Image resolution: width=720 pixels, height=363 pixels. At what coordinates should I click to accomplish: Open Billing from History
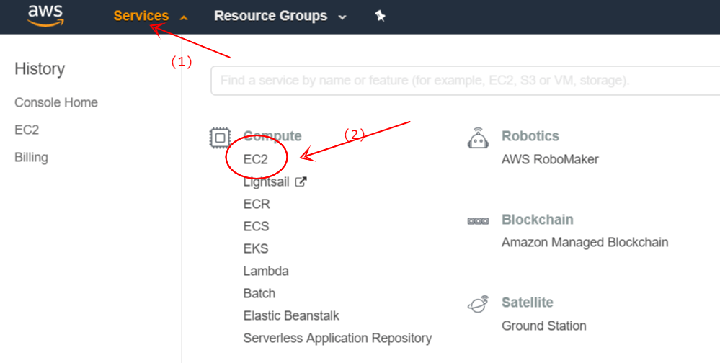click(31, 158)
